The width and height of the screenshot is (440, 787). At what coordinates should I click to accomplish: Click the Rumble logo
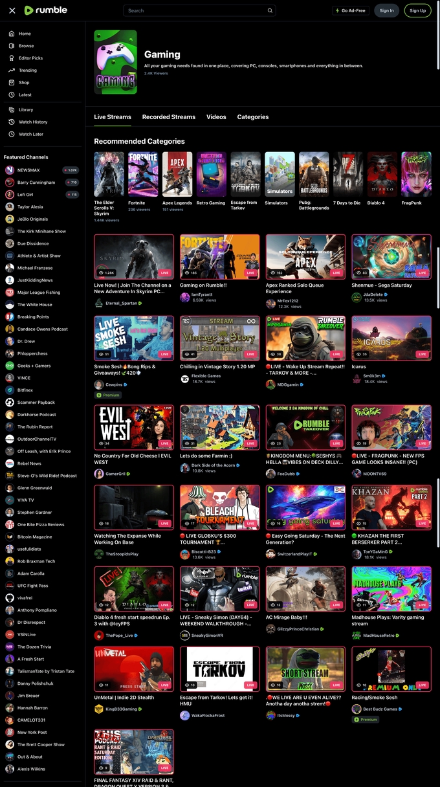point(45,10)
